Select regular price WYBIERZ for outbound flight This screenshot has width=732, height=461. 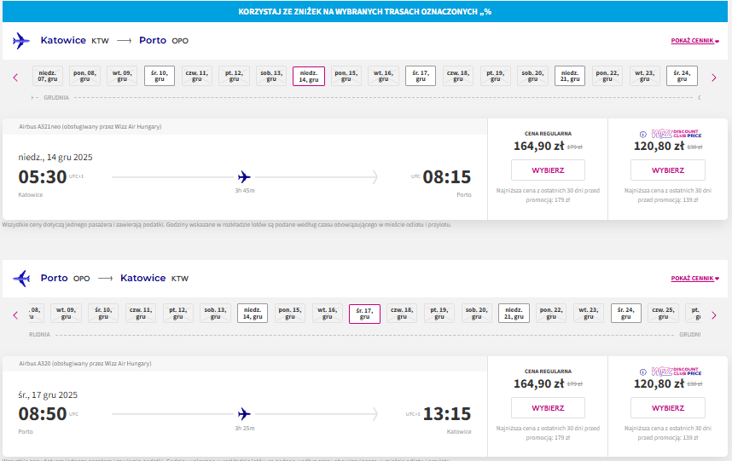click(x=548, y=170)
